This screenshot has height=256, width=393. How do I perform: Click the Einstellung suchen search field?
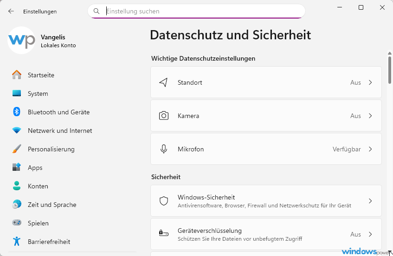point(197,11)
